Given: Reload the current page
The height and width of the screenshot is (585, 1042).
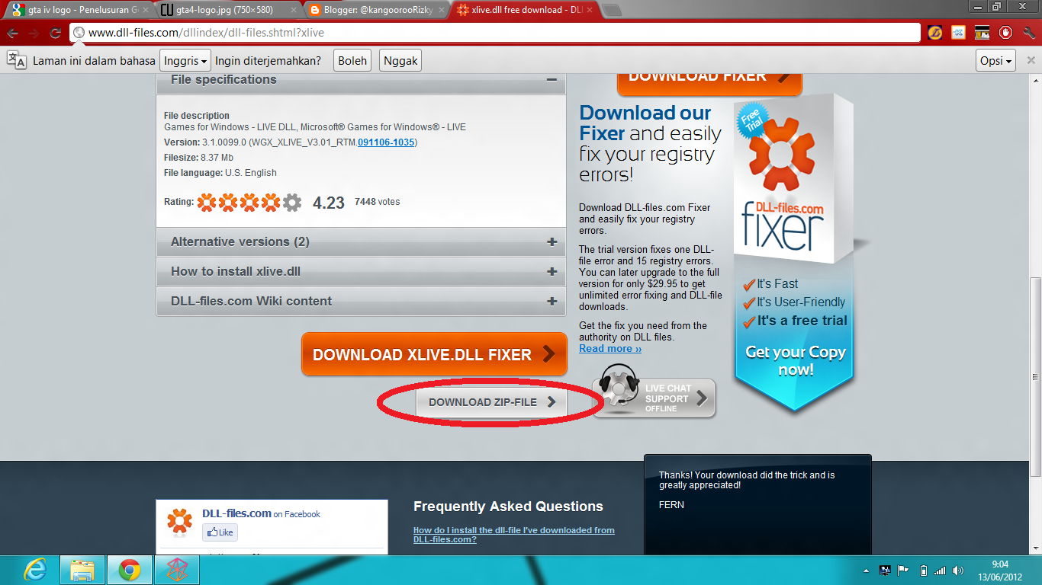Looking at the screenshot, I should pyautogui.click(x=55, y=33).
